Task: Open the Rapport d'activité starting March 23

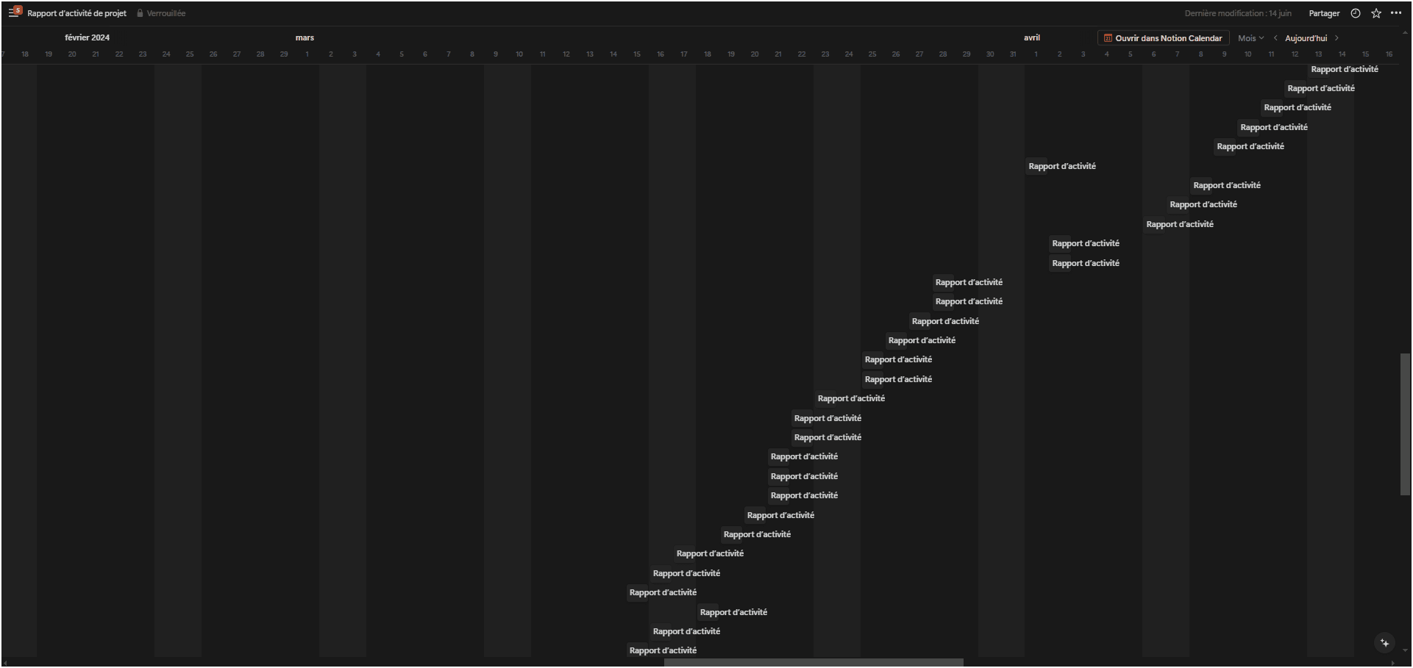Action: click(x=851, y=398)
